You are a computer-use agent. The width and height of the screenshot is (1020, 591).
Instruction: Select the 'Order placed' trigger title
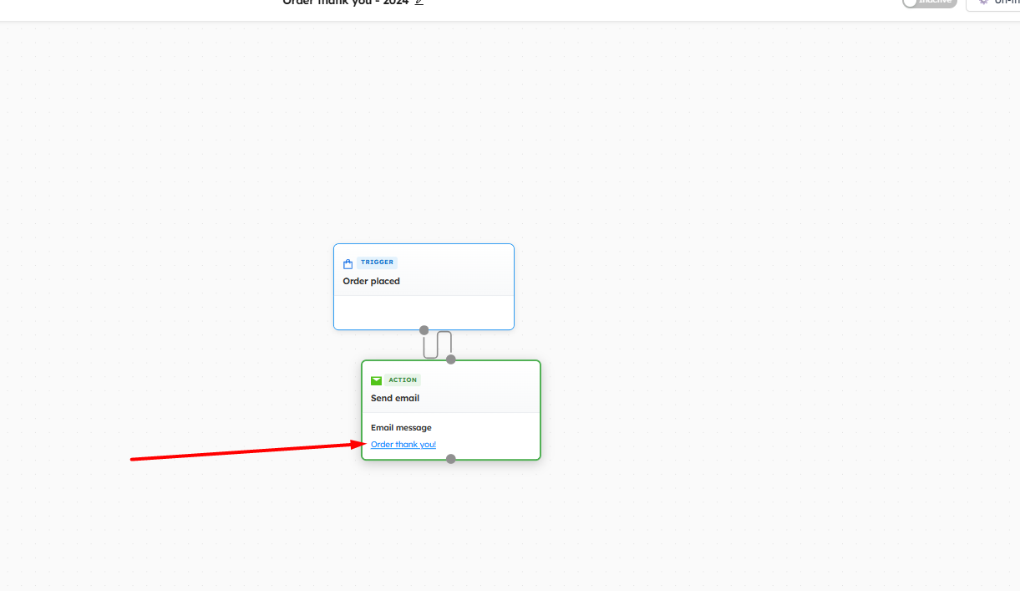371,282
